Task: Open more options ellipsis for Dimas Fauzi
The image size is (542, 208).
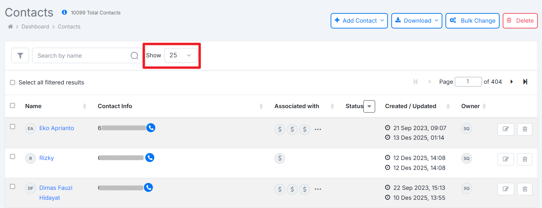Action: tap(318, 189)
